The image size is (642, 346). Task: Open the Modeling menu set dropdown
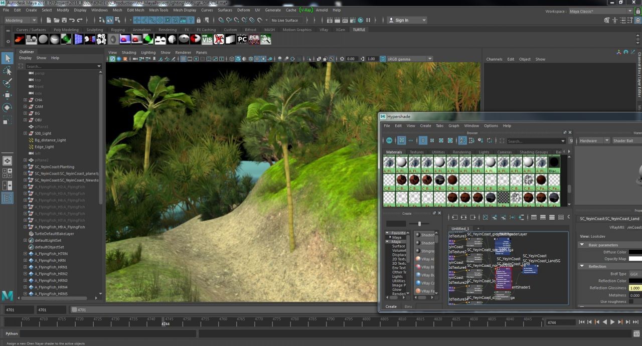click(20, 20)
